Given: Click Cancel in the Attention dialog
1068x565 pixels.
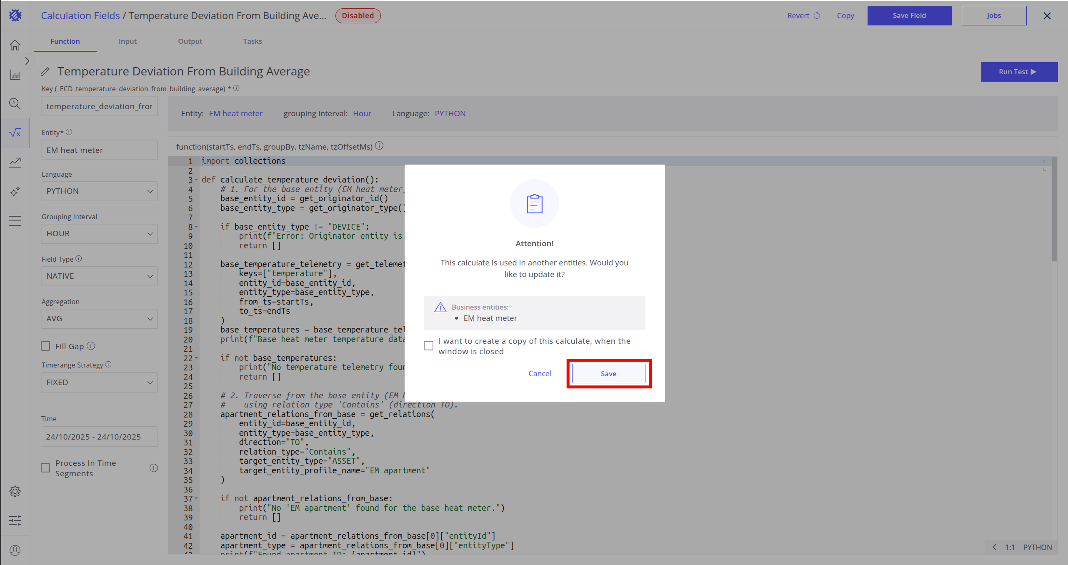Looking at the screenshot, I should point(540,374).
